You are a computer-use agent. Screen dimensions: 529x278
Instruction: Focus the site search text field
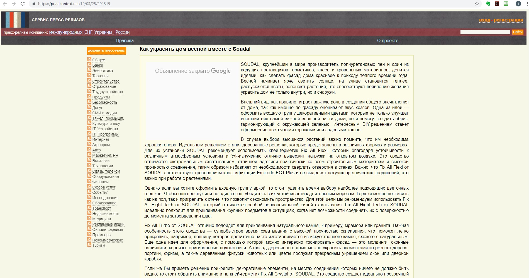(x=485, y=32)
